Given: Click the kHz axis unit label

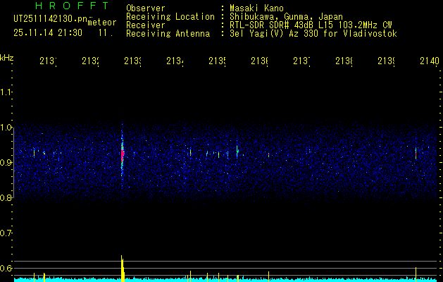Looking at the screenshot, I should 6,58.
